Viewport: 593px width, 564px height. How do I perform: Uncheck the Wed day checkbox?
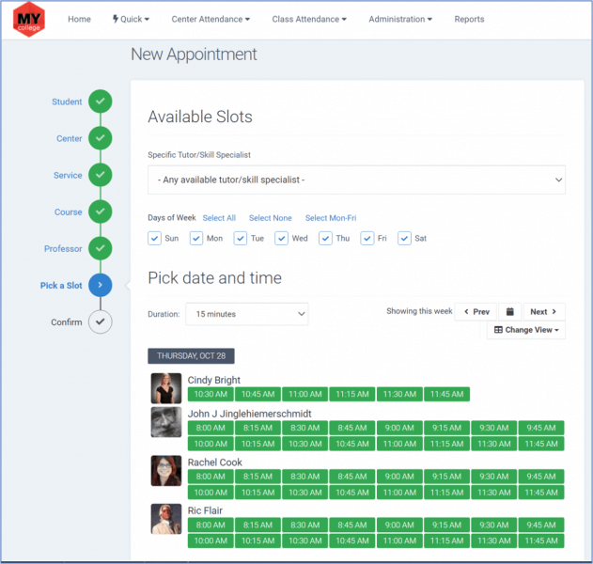(281, 239)
